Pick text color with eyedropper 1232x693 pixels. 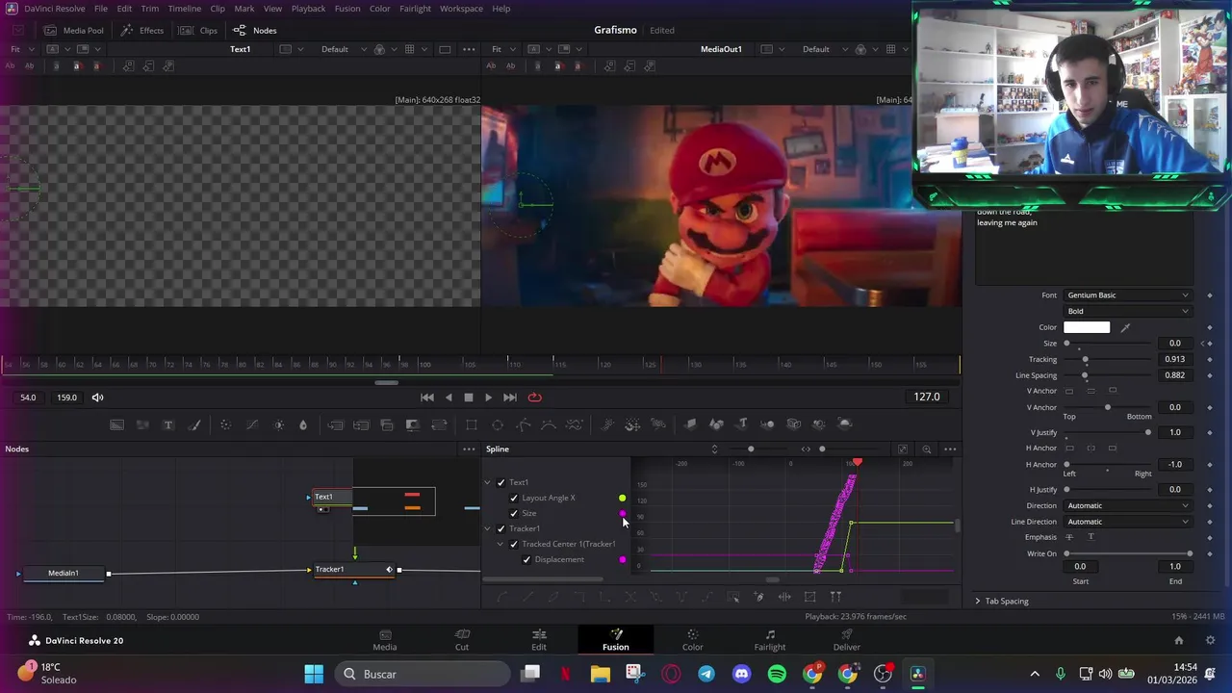tap(1125, 328)
